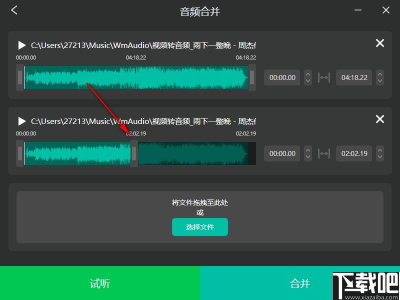Click the 试听 preview button
Viewport: 400px width, 300px height.
point(100,283)
